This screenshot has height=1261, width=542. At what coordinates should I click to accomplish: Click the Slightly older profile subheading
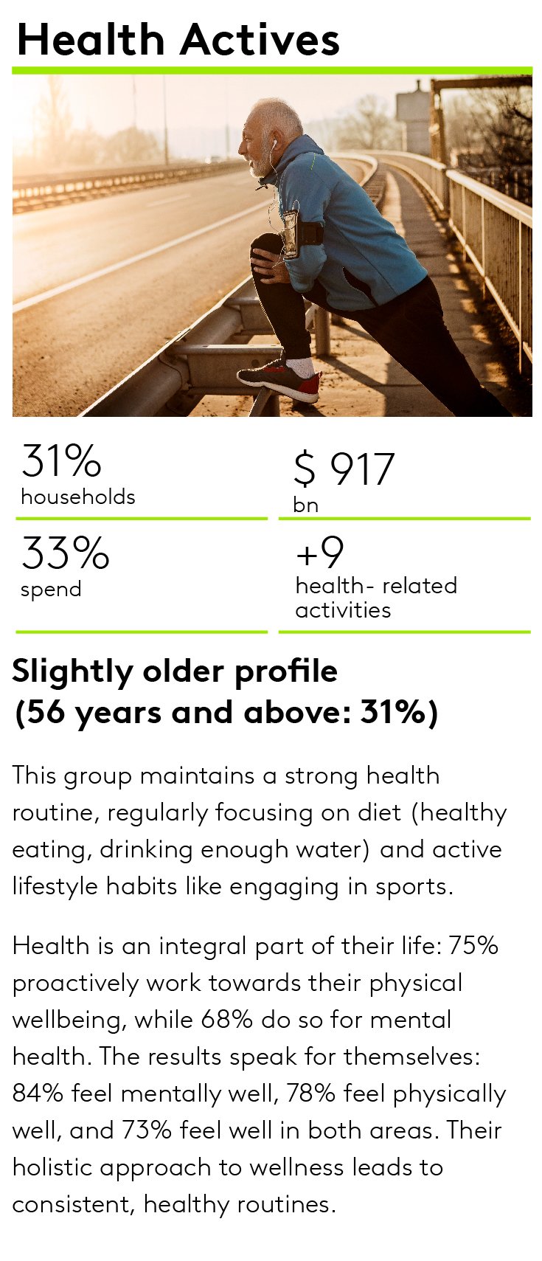click(175, 671)
